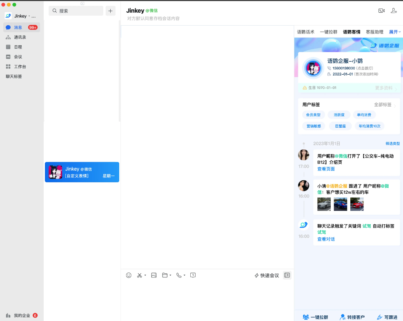Toggle the sidebar panel icon in chat toolbar
Viewport: 403px width, 321px height.
tap(287, 275)
